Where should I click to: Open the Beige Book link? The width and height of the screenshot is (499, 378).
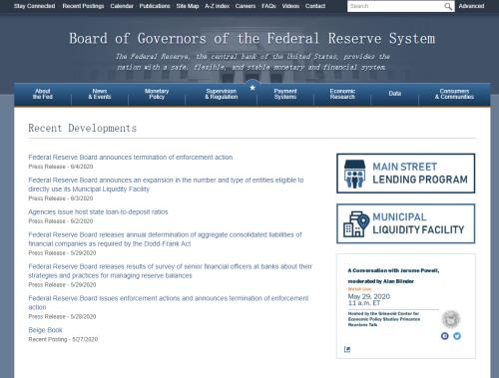45,330
